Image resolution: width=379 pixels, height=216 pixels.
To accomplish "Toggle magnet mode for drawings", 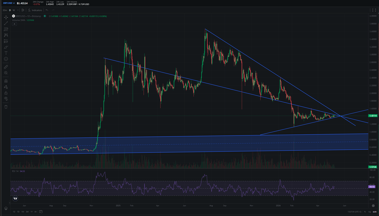I will (x=6, y=81).
